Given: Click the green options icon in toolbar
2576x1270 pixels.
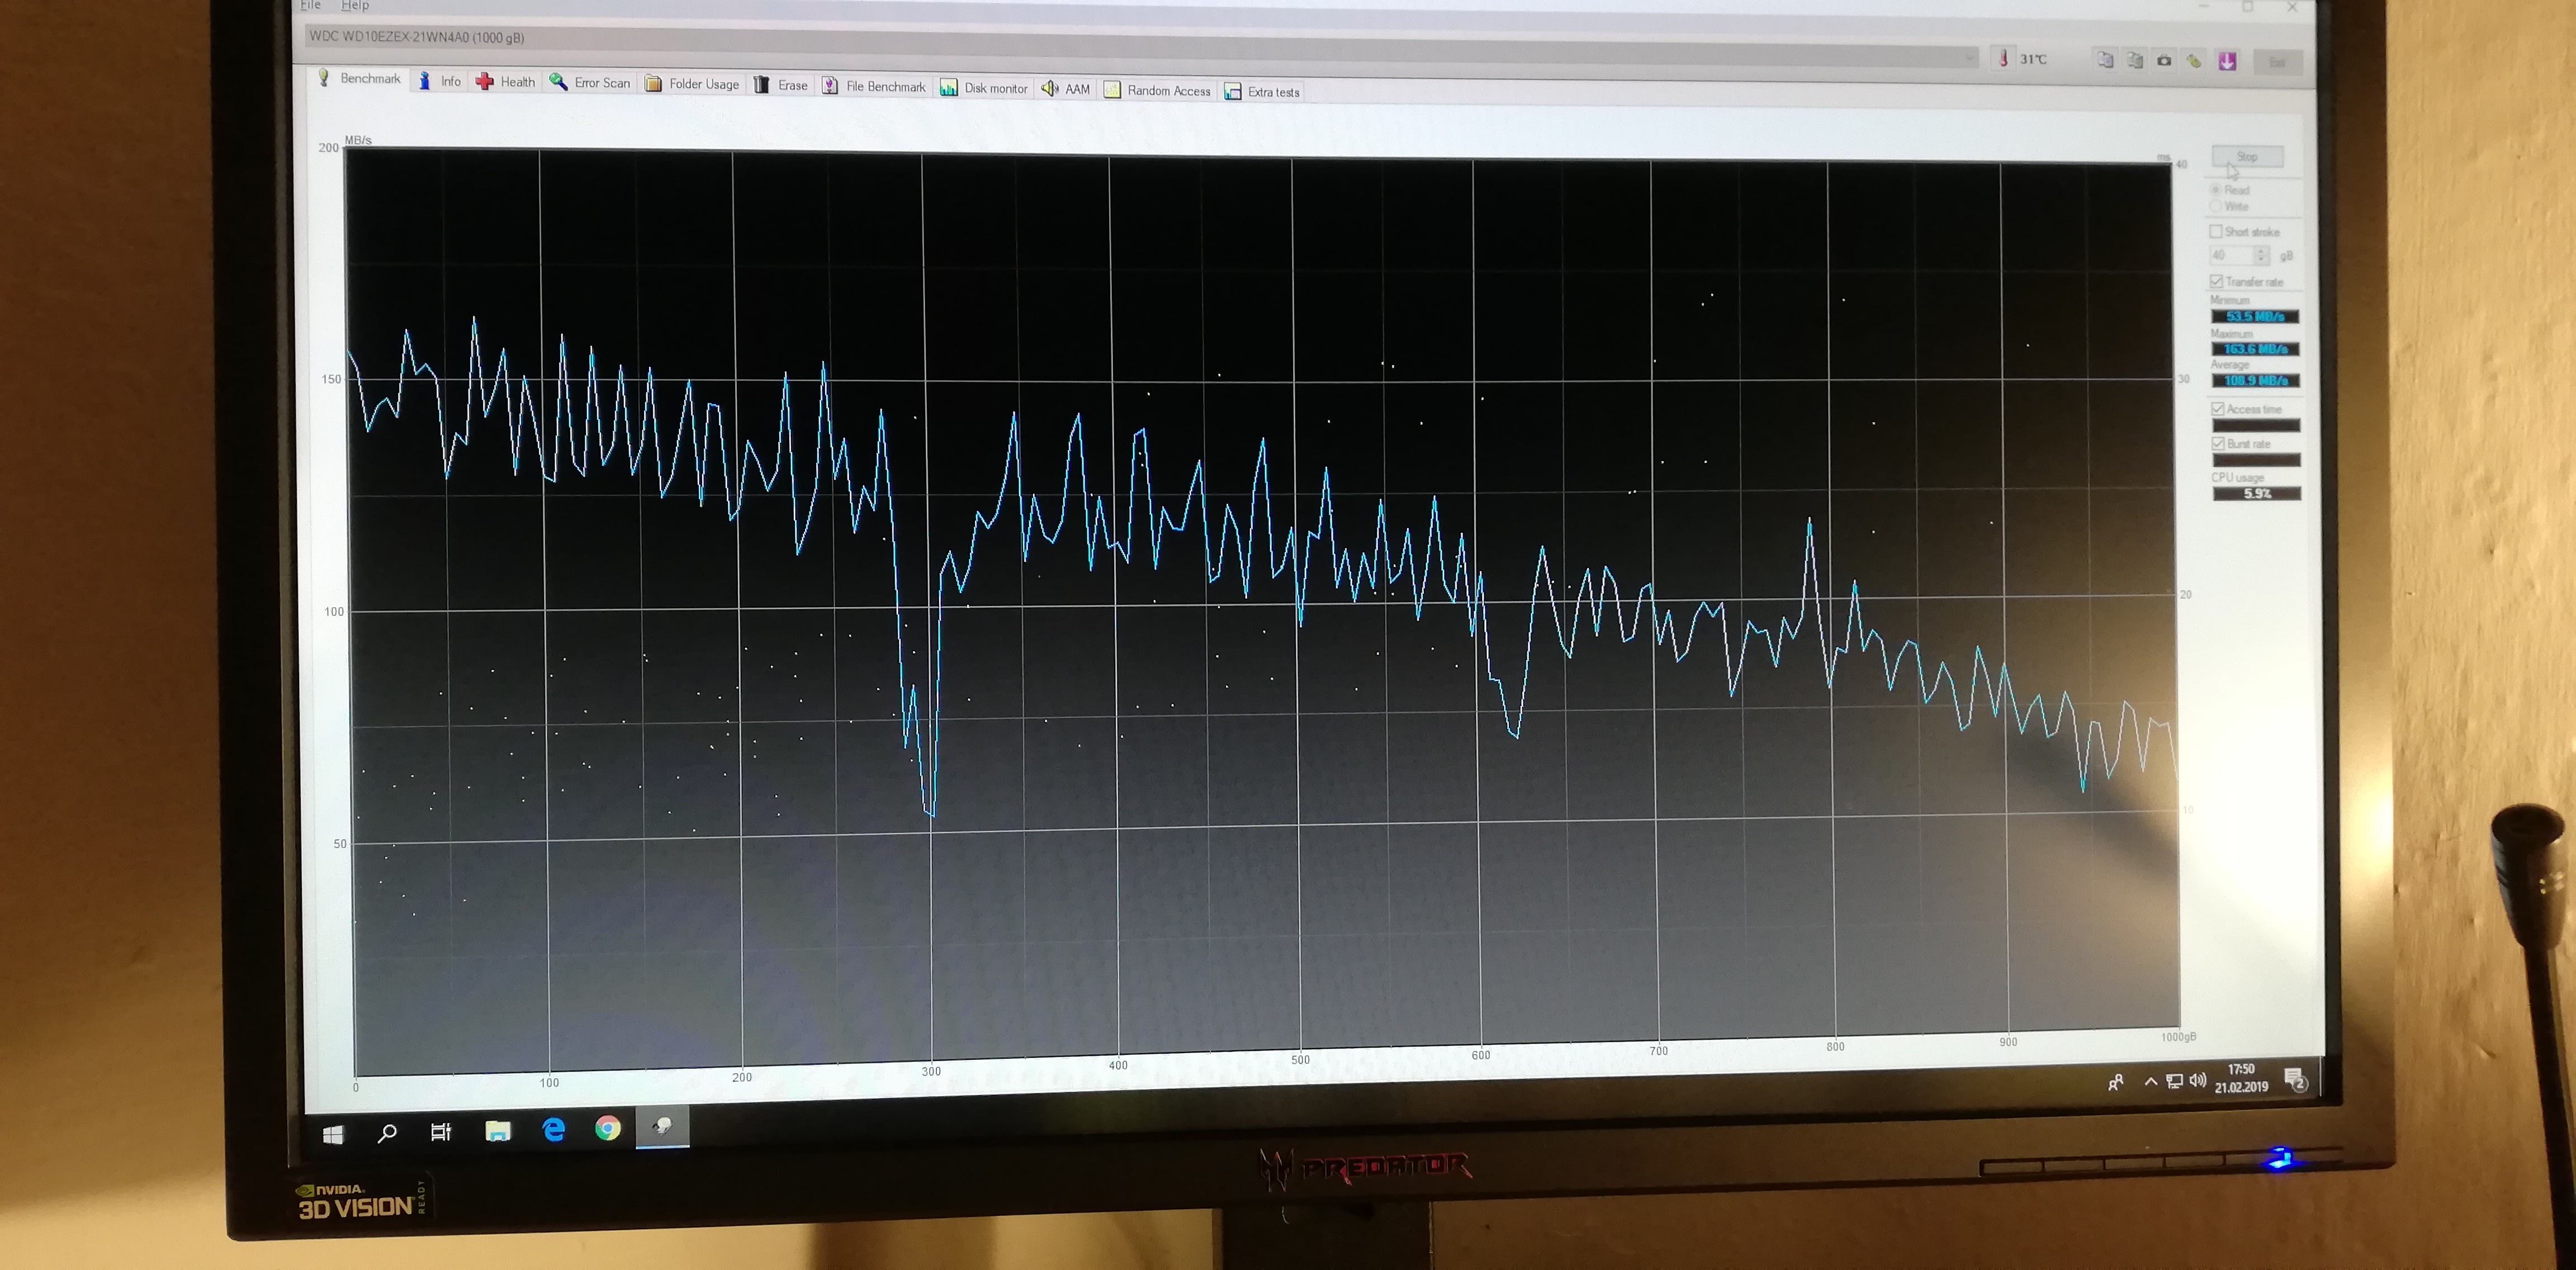Looking at the screenshot, I should click(x=2194, y=61).
